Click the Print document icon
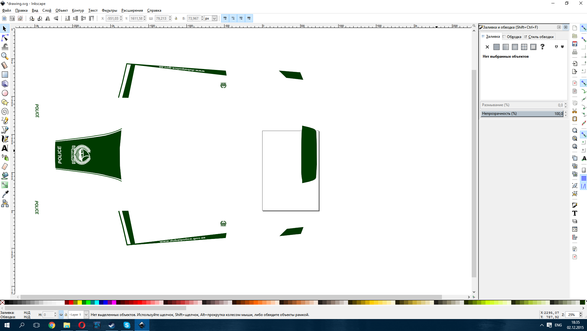Image resolution: width=587 pixels, height=331 pixels. click(575, 52)
